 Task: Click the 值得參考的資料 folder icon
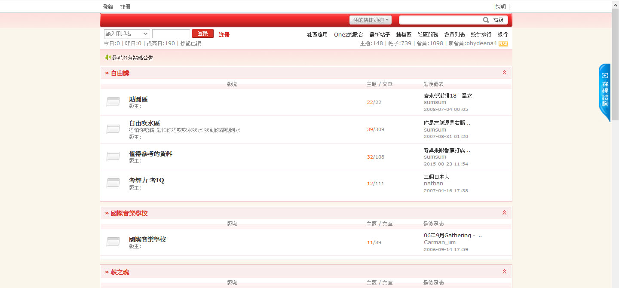(x=113, y=156)
